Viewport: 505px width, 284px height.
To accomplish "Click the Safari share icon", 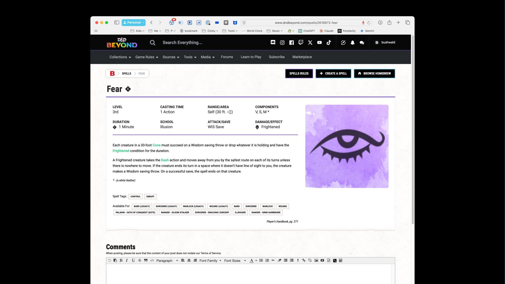I will coord(389,23).
